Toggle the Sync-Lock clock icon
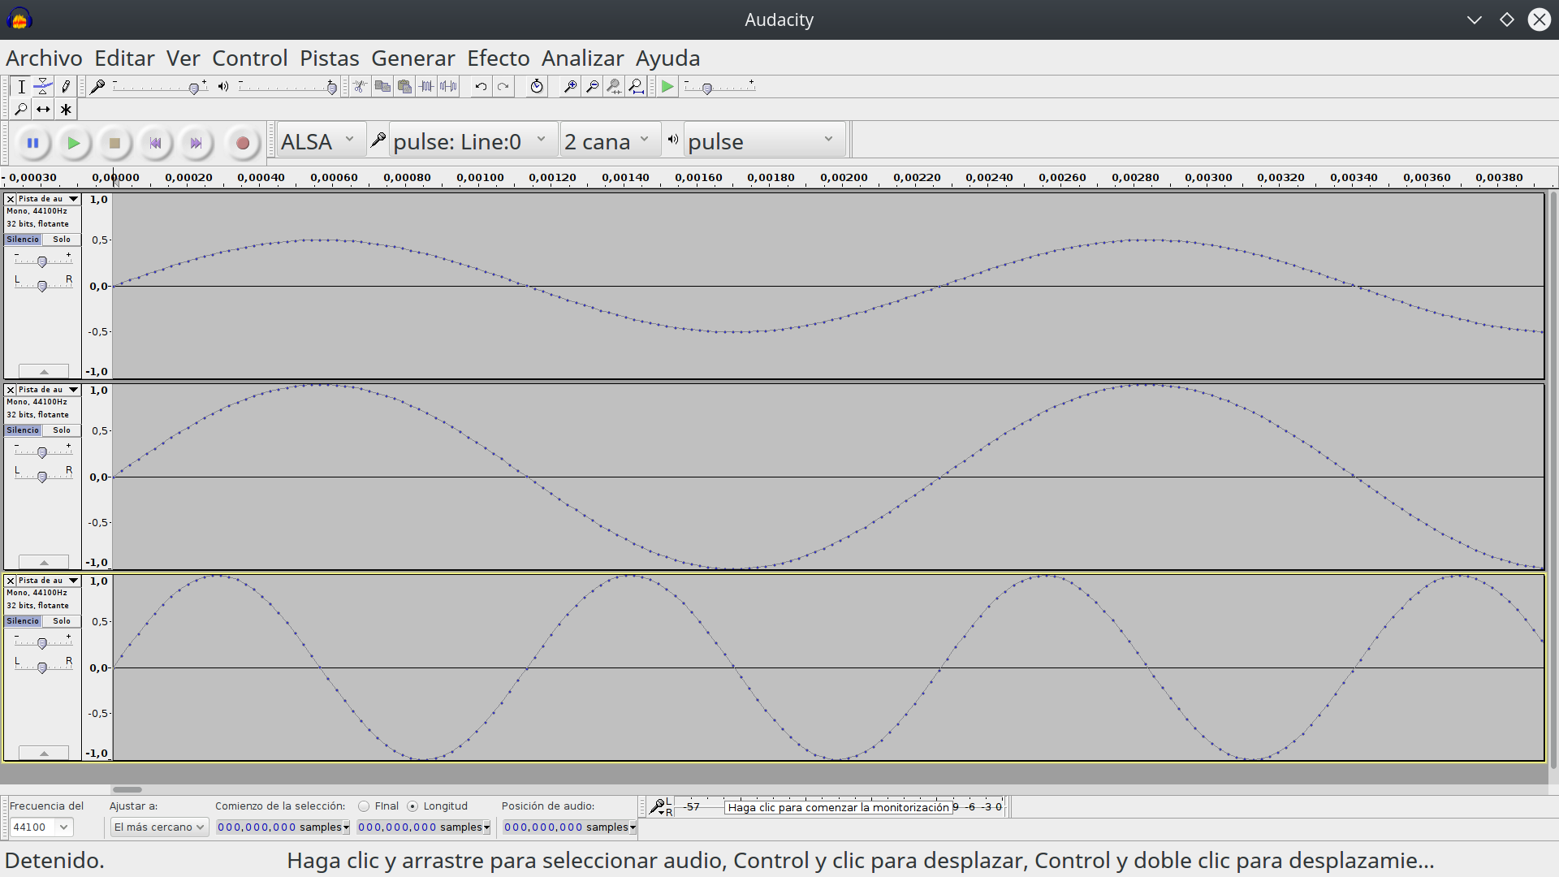The width and height of the screenshot is (1559, 877). tap(537, 87)
